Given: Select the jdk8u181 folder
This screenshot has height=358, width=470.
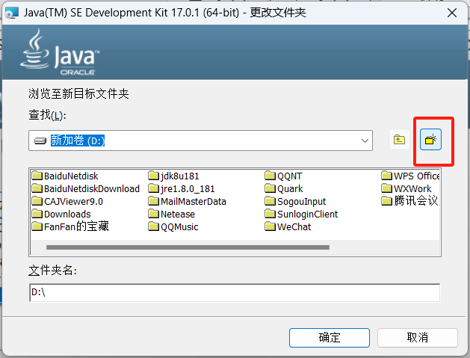Looking at the screenshot, I should (173, 176).
